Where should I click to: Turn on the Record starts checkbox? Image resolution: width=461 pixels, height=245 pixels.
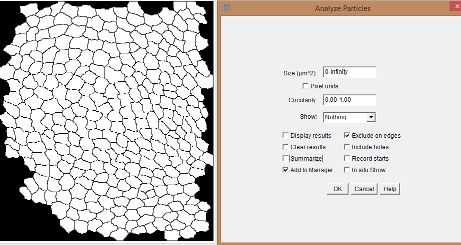click(x=347, y=159)
